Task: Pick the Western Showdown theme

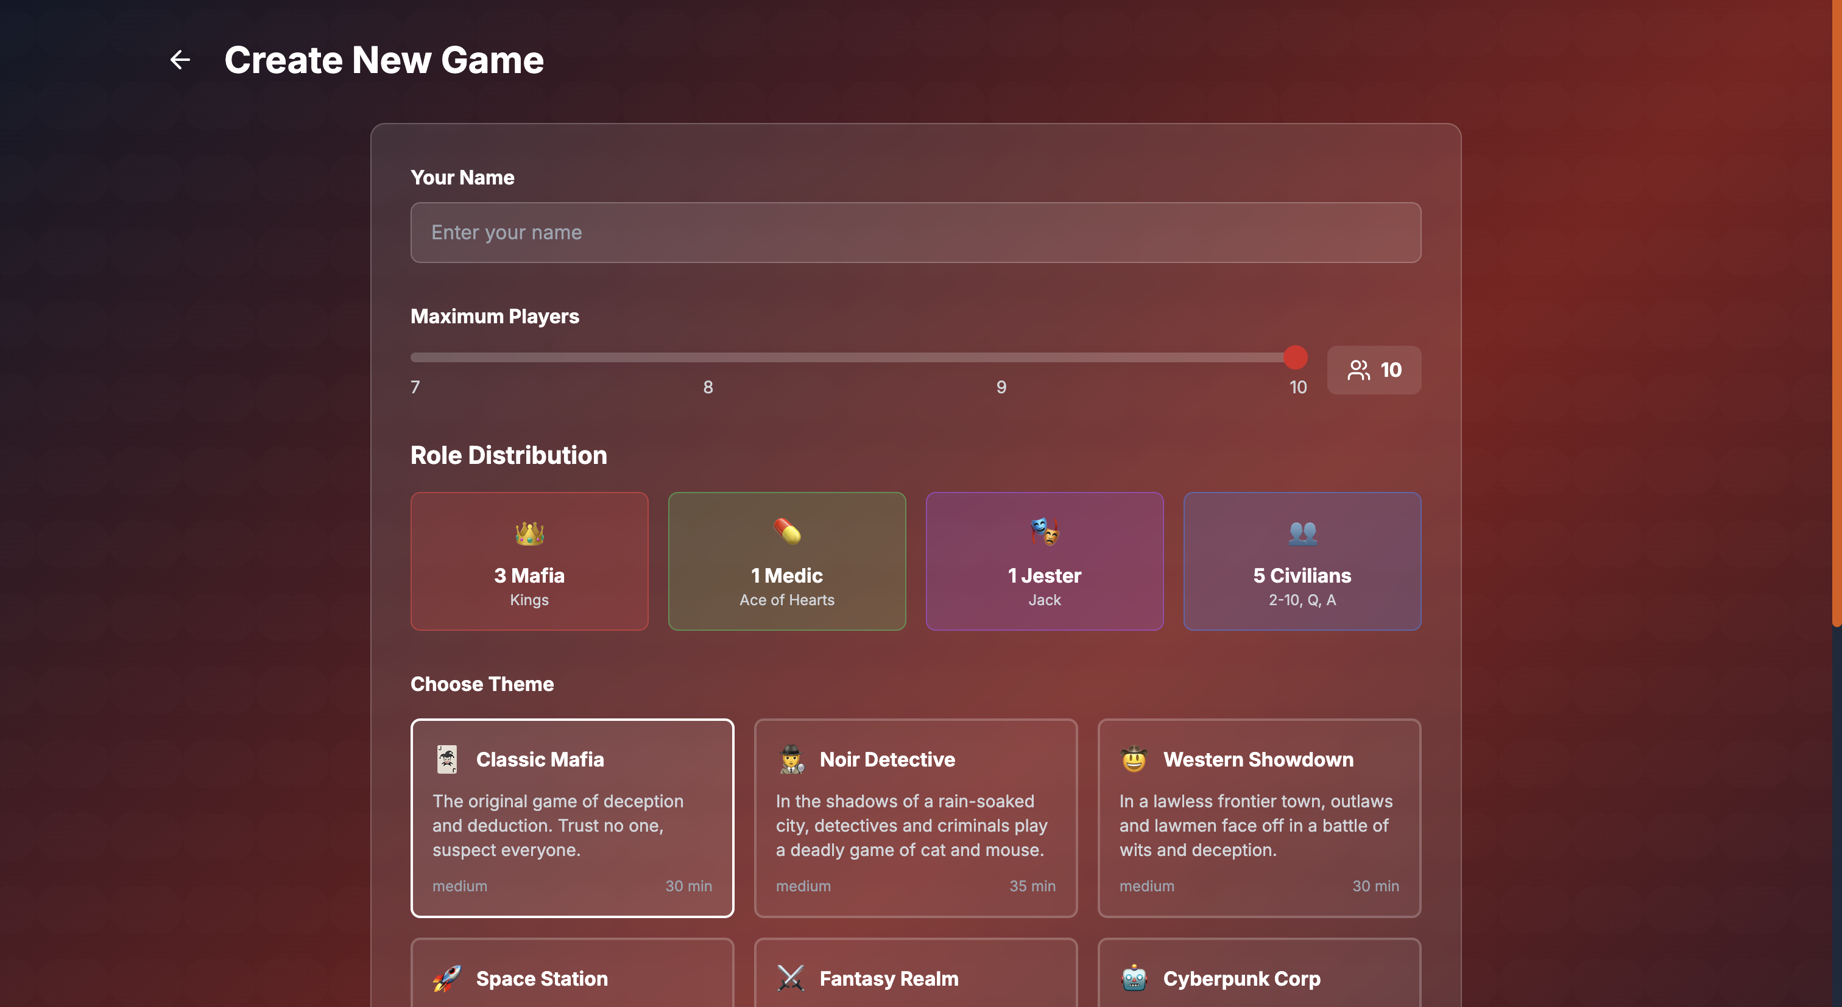Action: click(1258, 818)
